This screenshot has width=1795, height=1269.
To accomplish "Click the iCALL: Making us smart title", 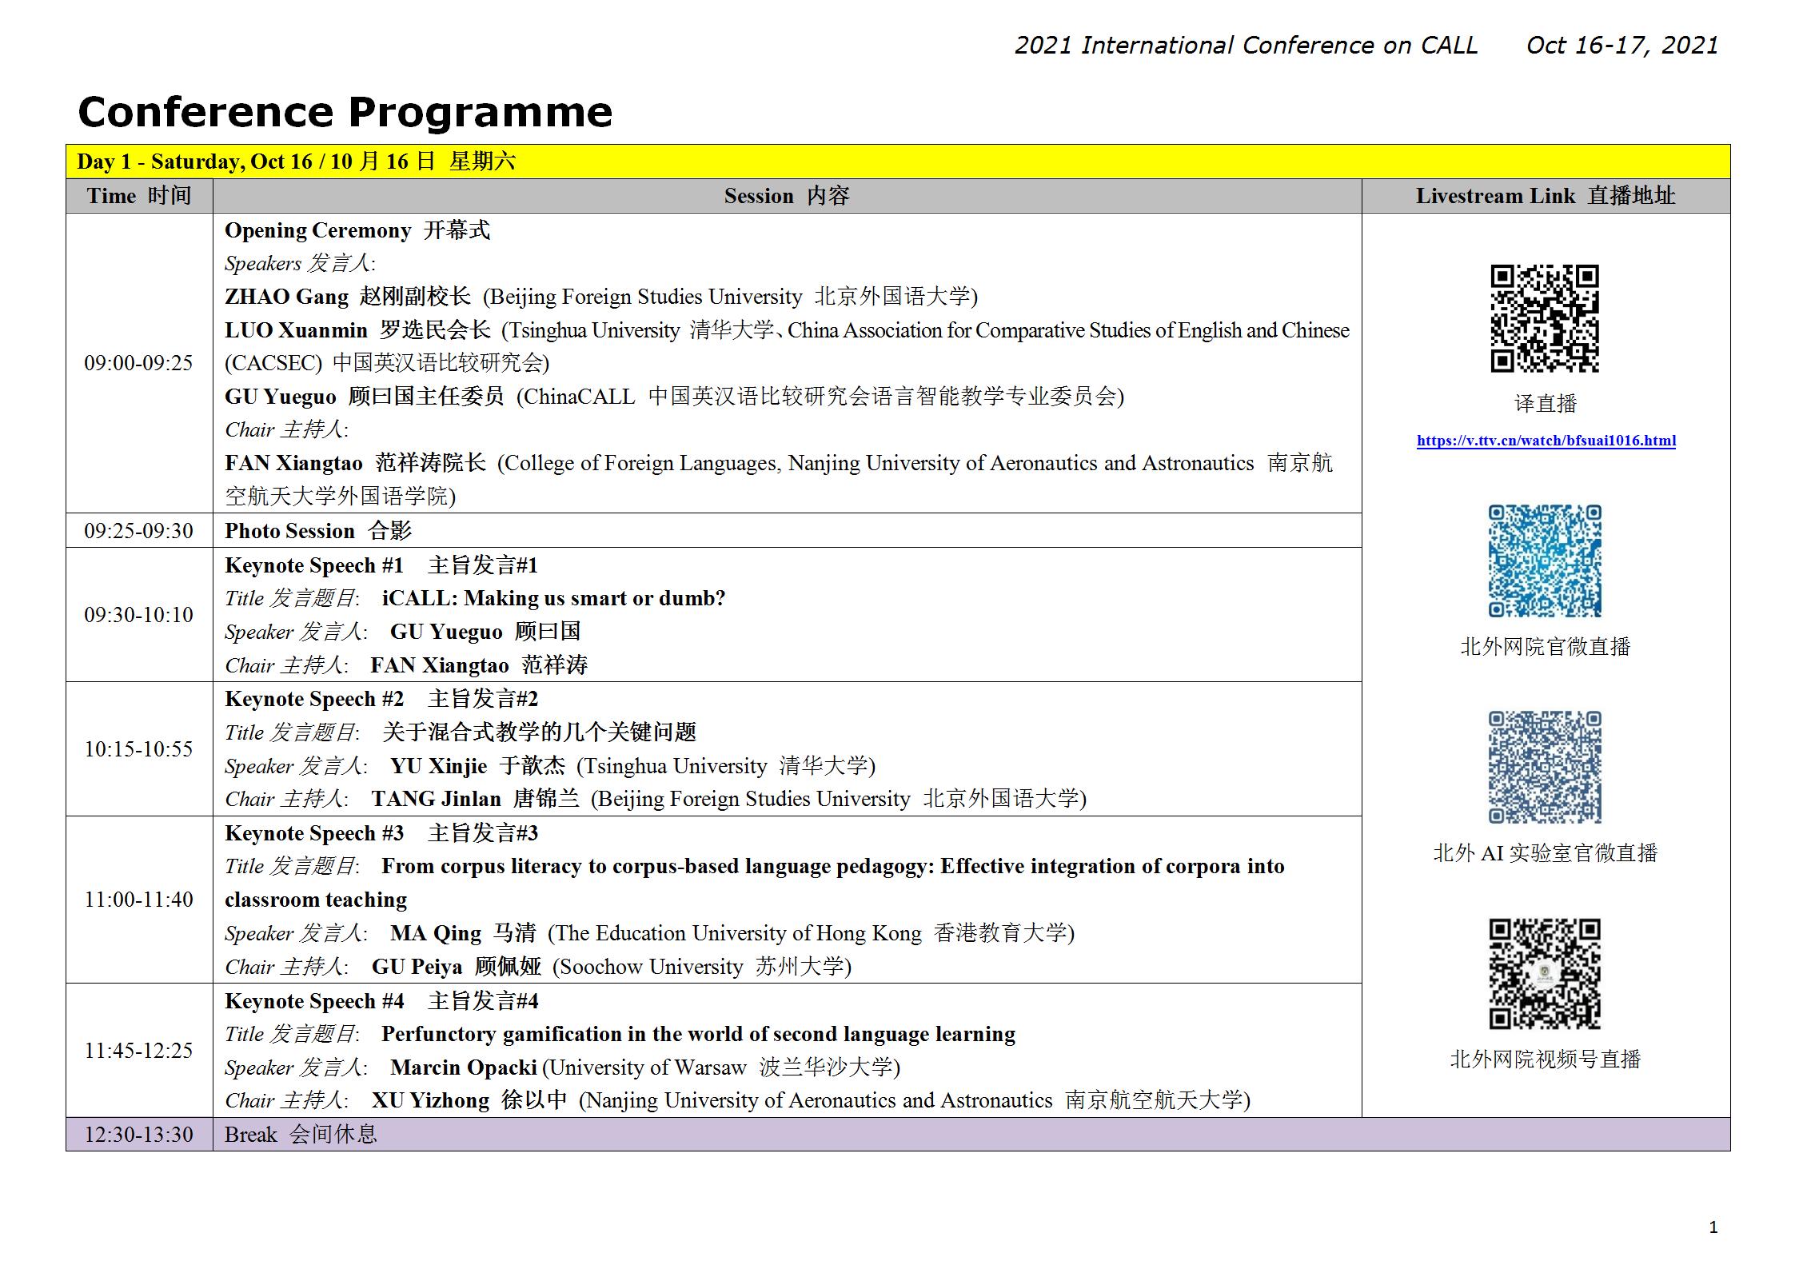I will pos(553,599).
